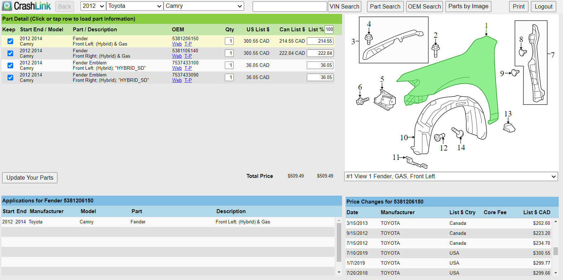Image resolution: width=563 pixels, height=280 pixels.
Task: Open T-P link for 7537433100
Action: 188,68
